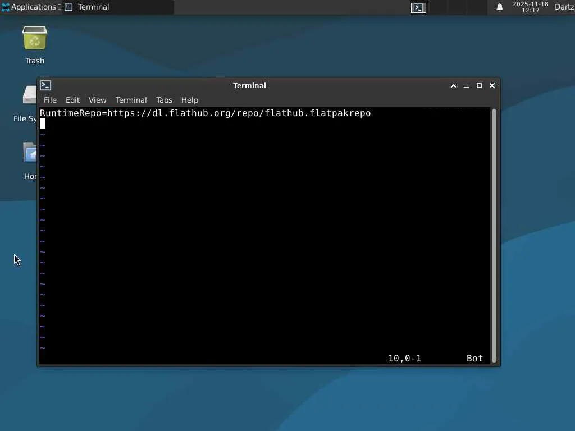Click the terminal vertical scrollbar
The width and height of the screenshot is (575, 431).
pos(494,236)
